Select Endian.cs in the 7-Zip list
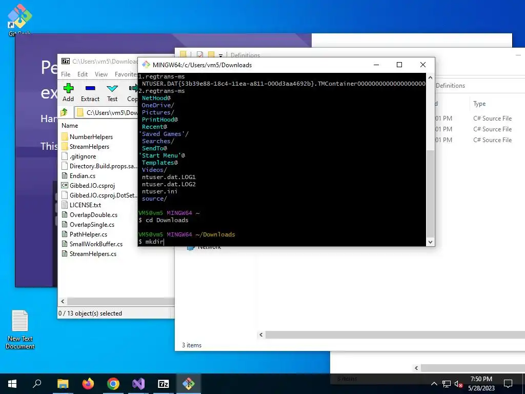Image resolution: width=525 pixels, height=394 pixels. click(x=83, y=175)
